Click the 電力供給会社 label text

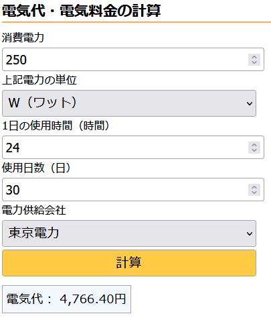point(33,210)
